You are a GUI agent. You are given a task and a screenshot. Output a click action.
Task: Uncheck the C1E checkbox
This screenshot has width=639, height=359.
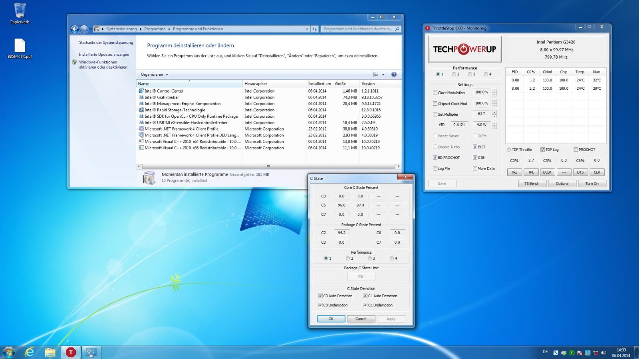click(475, 158)
